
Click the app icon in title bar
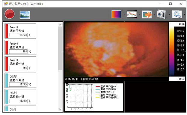(6, 4)
